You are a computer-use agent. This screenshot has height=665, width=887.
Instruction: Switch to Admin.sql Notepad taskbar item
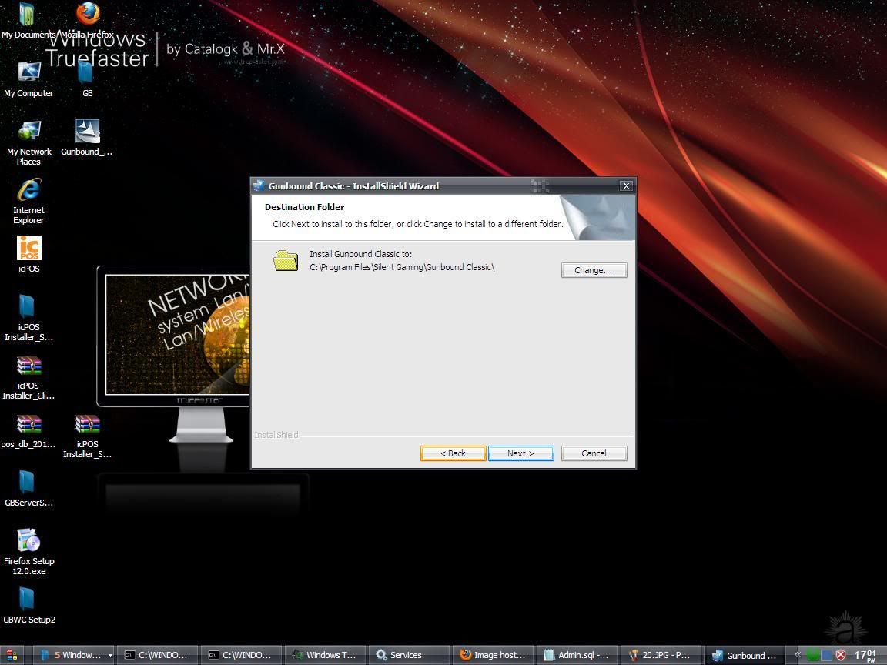[576, 655]
